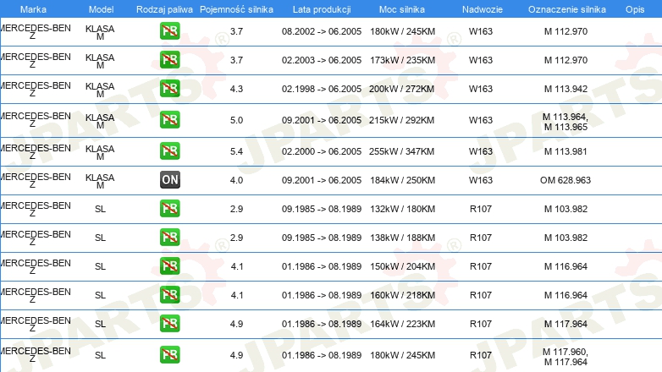The height and width of the screenshot is (372, 662).
Task: Click the Rodzaj paliwa column header
Action: click(164, 9)
